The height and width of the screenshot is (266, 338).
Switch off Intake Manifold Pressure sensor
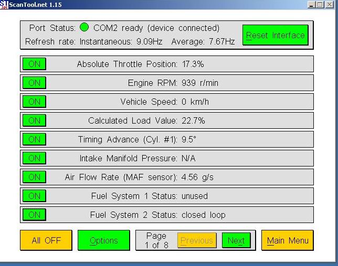point(34,158)
